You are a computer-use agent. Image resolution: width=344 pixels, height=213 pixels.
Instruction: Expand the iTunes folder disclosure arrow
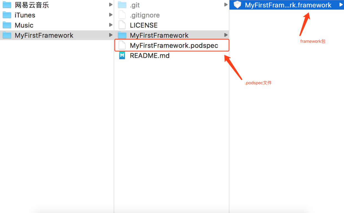click(x=111, y=15)
